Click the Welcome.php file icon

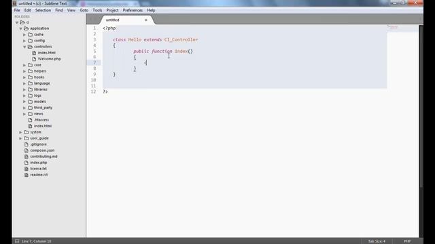coord(34,59)
